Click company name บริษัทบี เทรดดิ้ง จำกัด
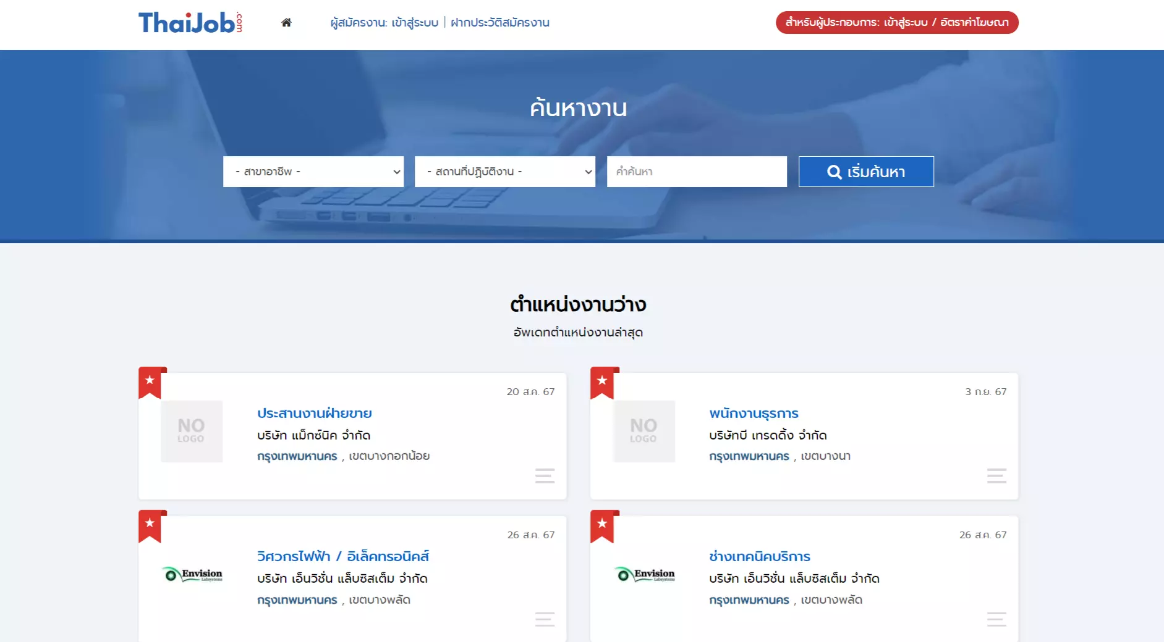 [768, 435]
